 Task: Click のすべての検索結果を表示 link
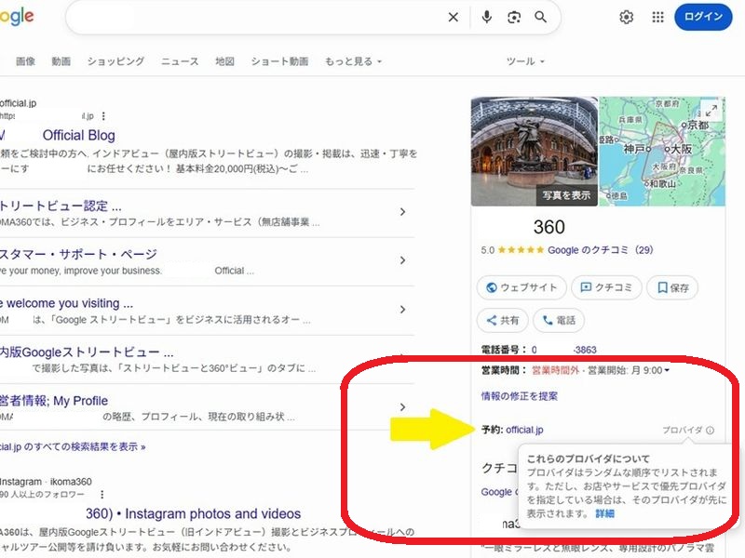pos(73,447)
